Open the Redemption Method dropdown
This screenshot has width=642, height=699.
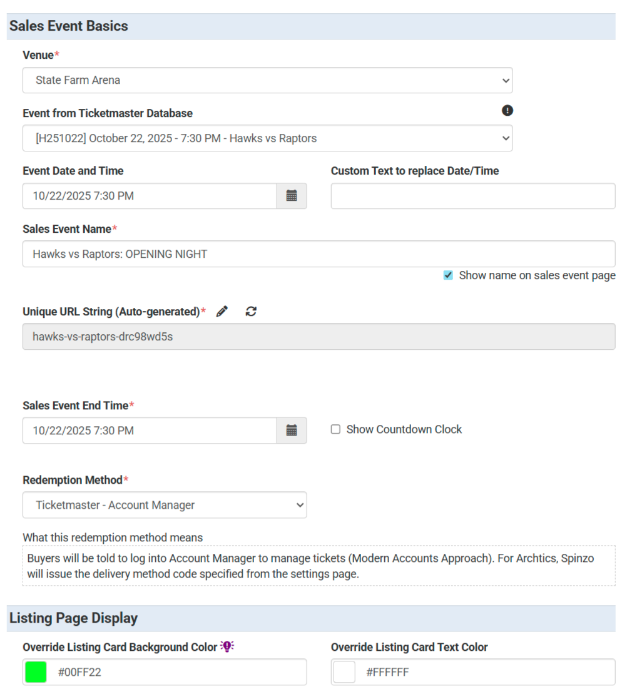[x=165, y=505]
